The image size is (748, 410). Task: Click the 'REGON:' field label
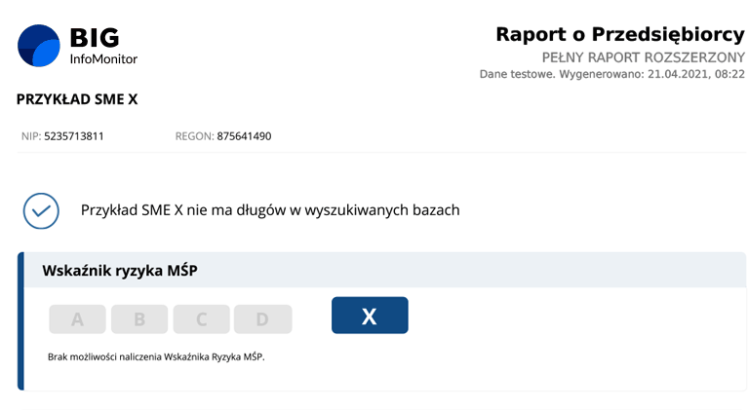(x=194, y=136)
